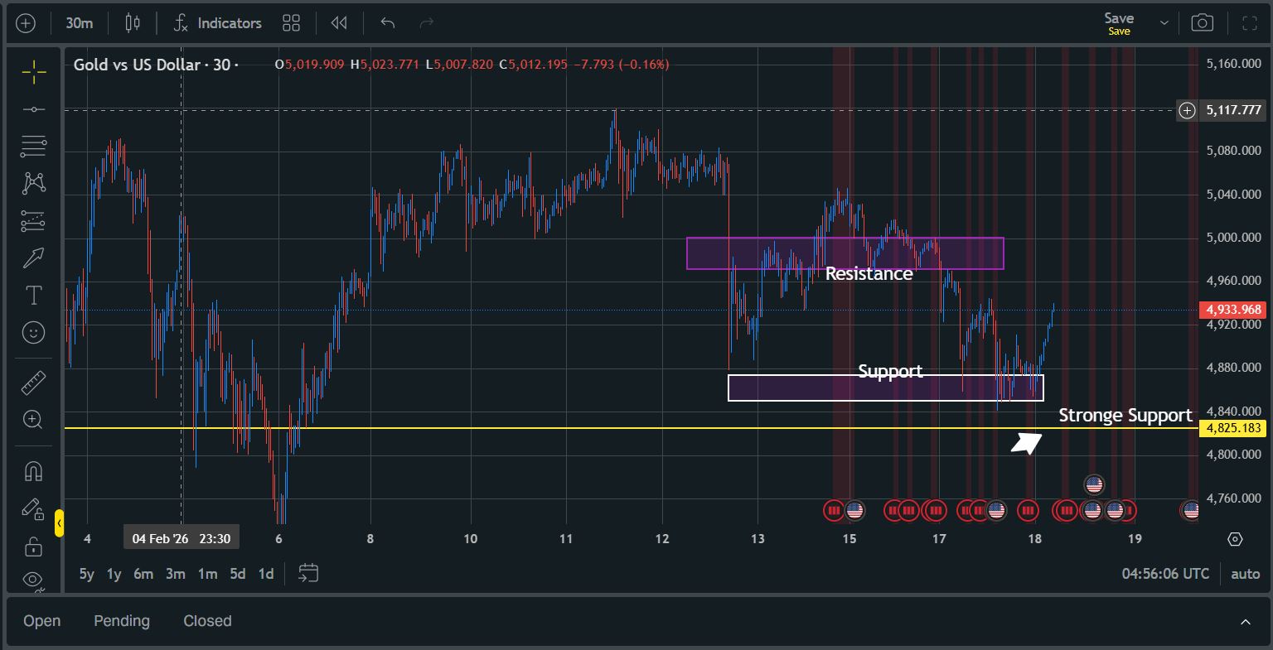The width and height of the screenshot is (1273, 650).
Task: Select the Fibonacci retracement tool
Action: (34, 147)
